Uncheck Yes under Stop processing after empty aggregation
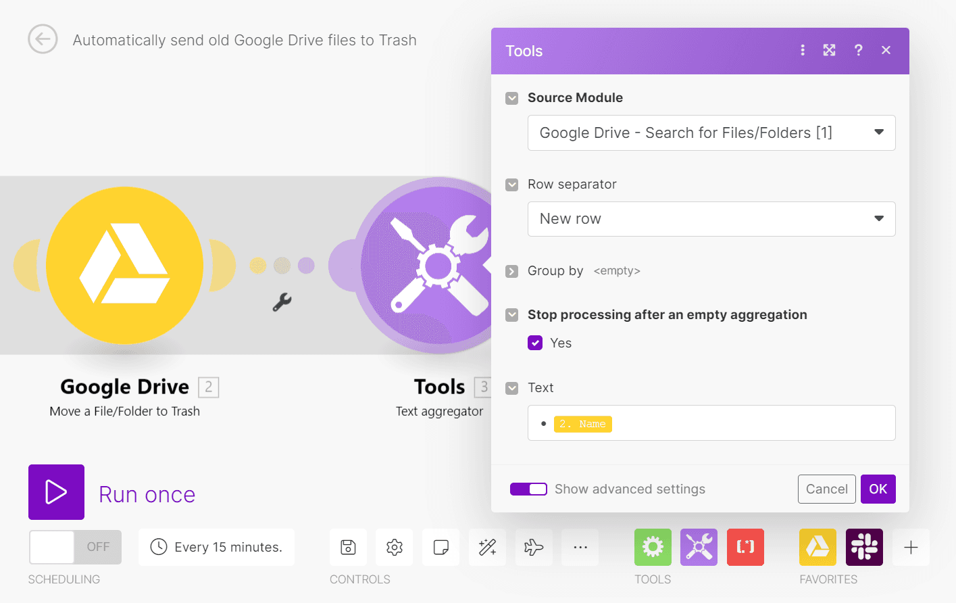 coord(535,343)
